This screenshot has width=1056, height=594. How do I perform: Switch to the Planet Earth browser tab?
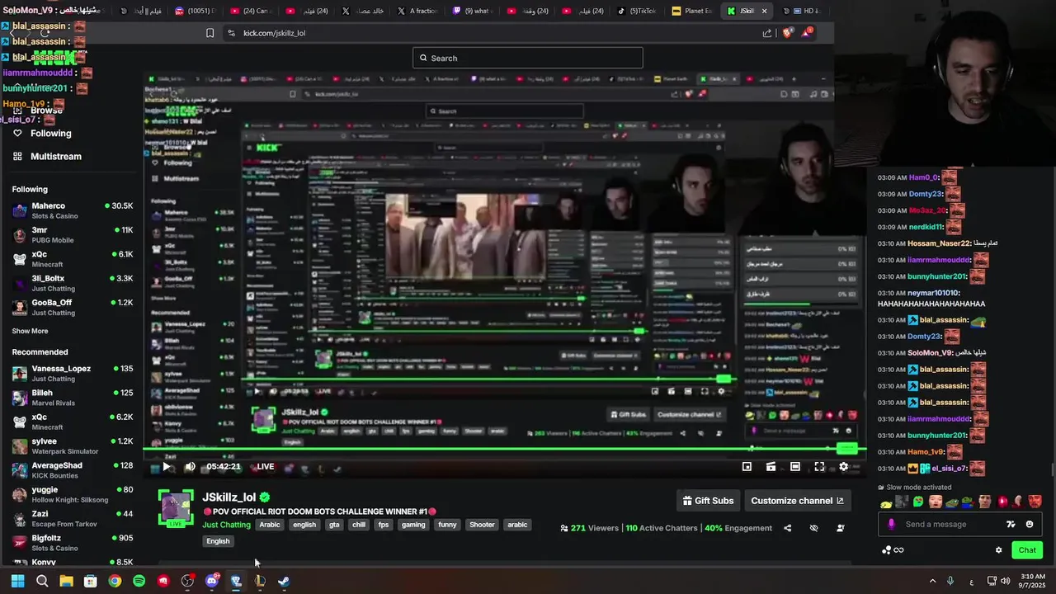[693, 11]
